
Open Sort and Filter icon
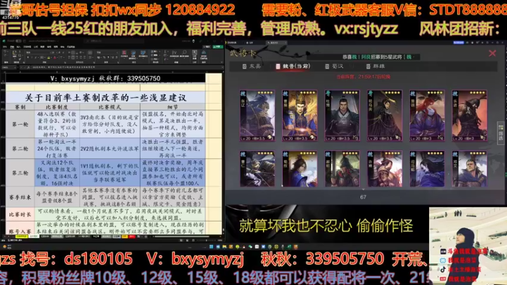[x=175, y=54]
